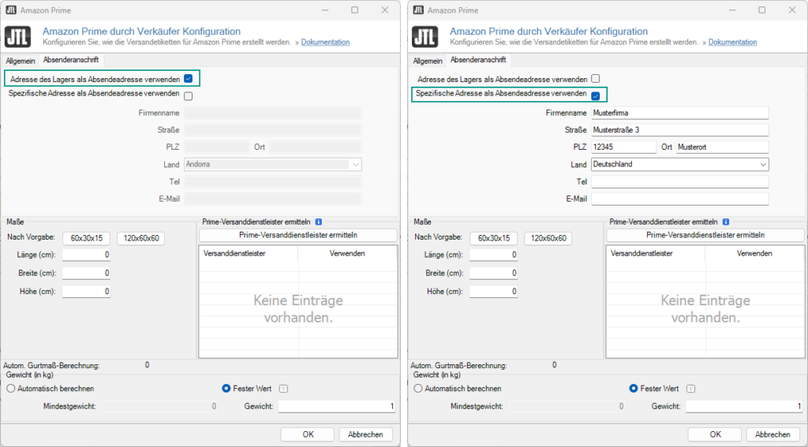The width and height of the screenshot is (808, 447).
Task: Click info icon next to Fester Wert, left dialog
Action: click(x=283, y=389)
